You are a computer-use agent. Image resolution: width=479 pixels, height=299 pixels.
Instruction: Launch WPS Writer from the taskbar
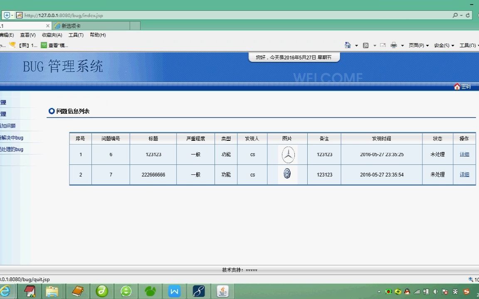[x=175, y=292]
